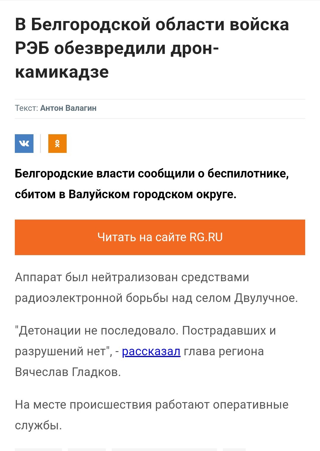Select the widest gray tag chip
Viewport: 320px width, 451px height.
(x=164, y=450)
